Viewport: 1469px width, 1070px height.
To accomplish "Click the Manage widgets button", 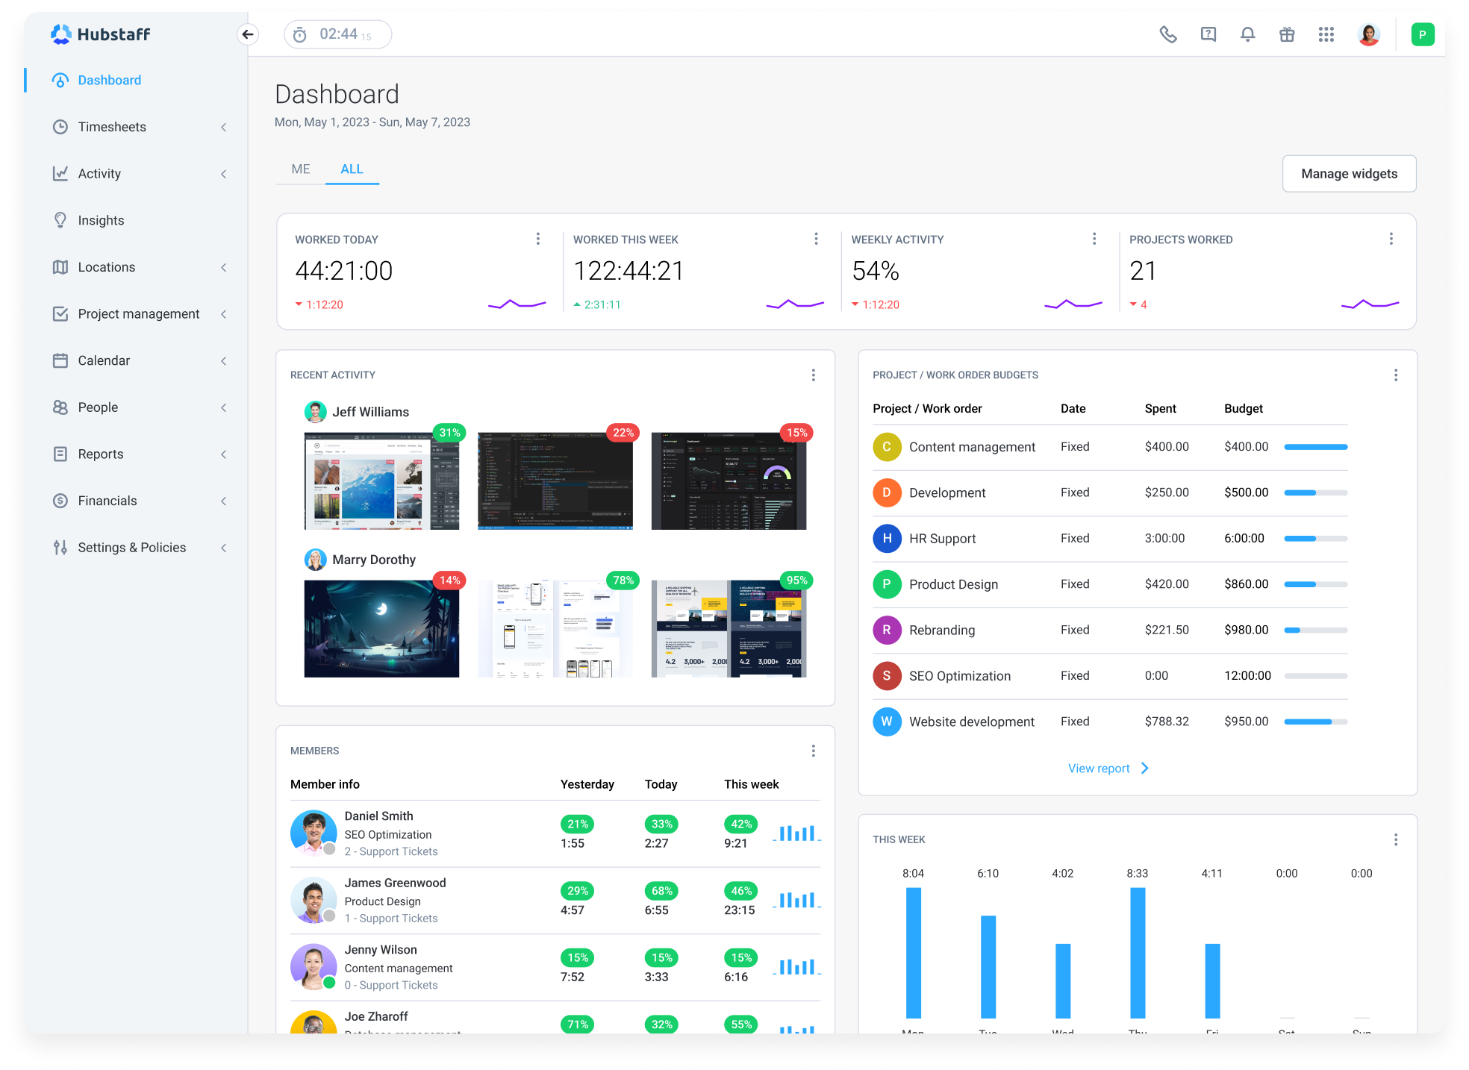I will pyautogui.click(x=1348, y=173).
